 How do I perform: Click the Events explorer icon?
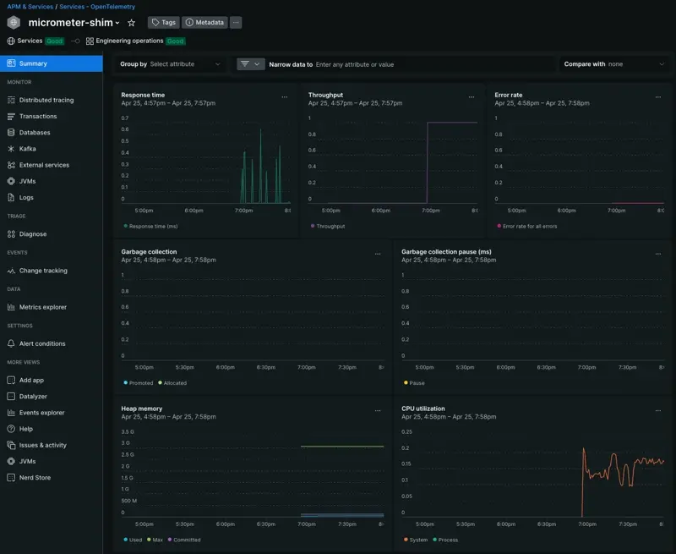coord(11,413)
